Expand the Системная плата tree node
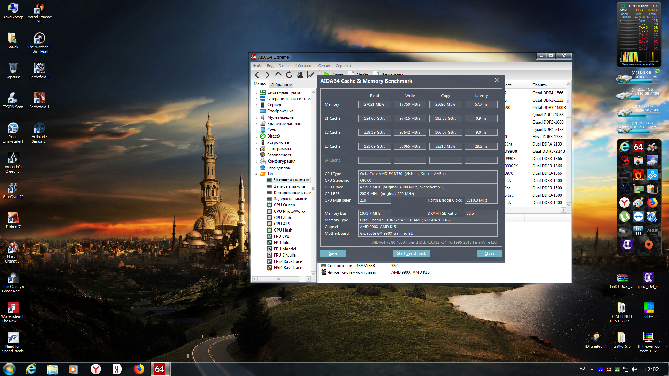Screen dimensions: 669x376 click(257, 93)
